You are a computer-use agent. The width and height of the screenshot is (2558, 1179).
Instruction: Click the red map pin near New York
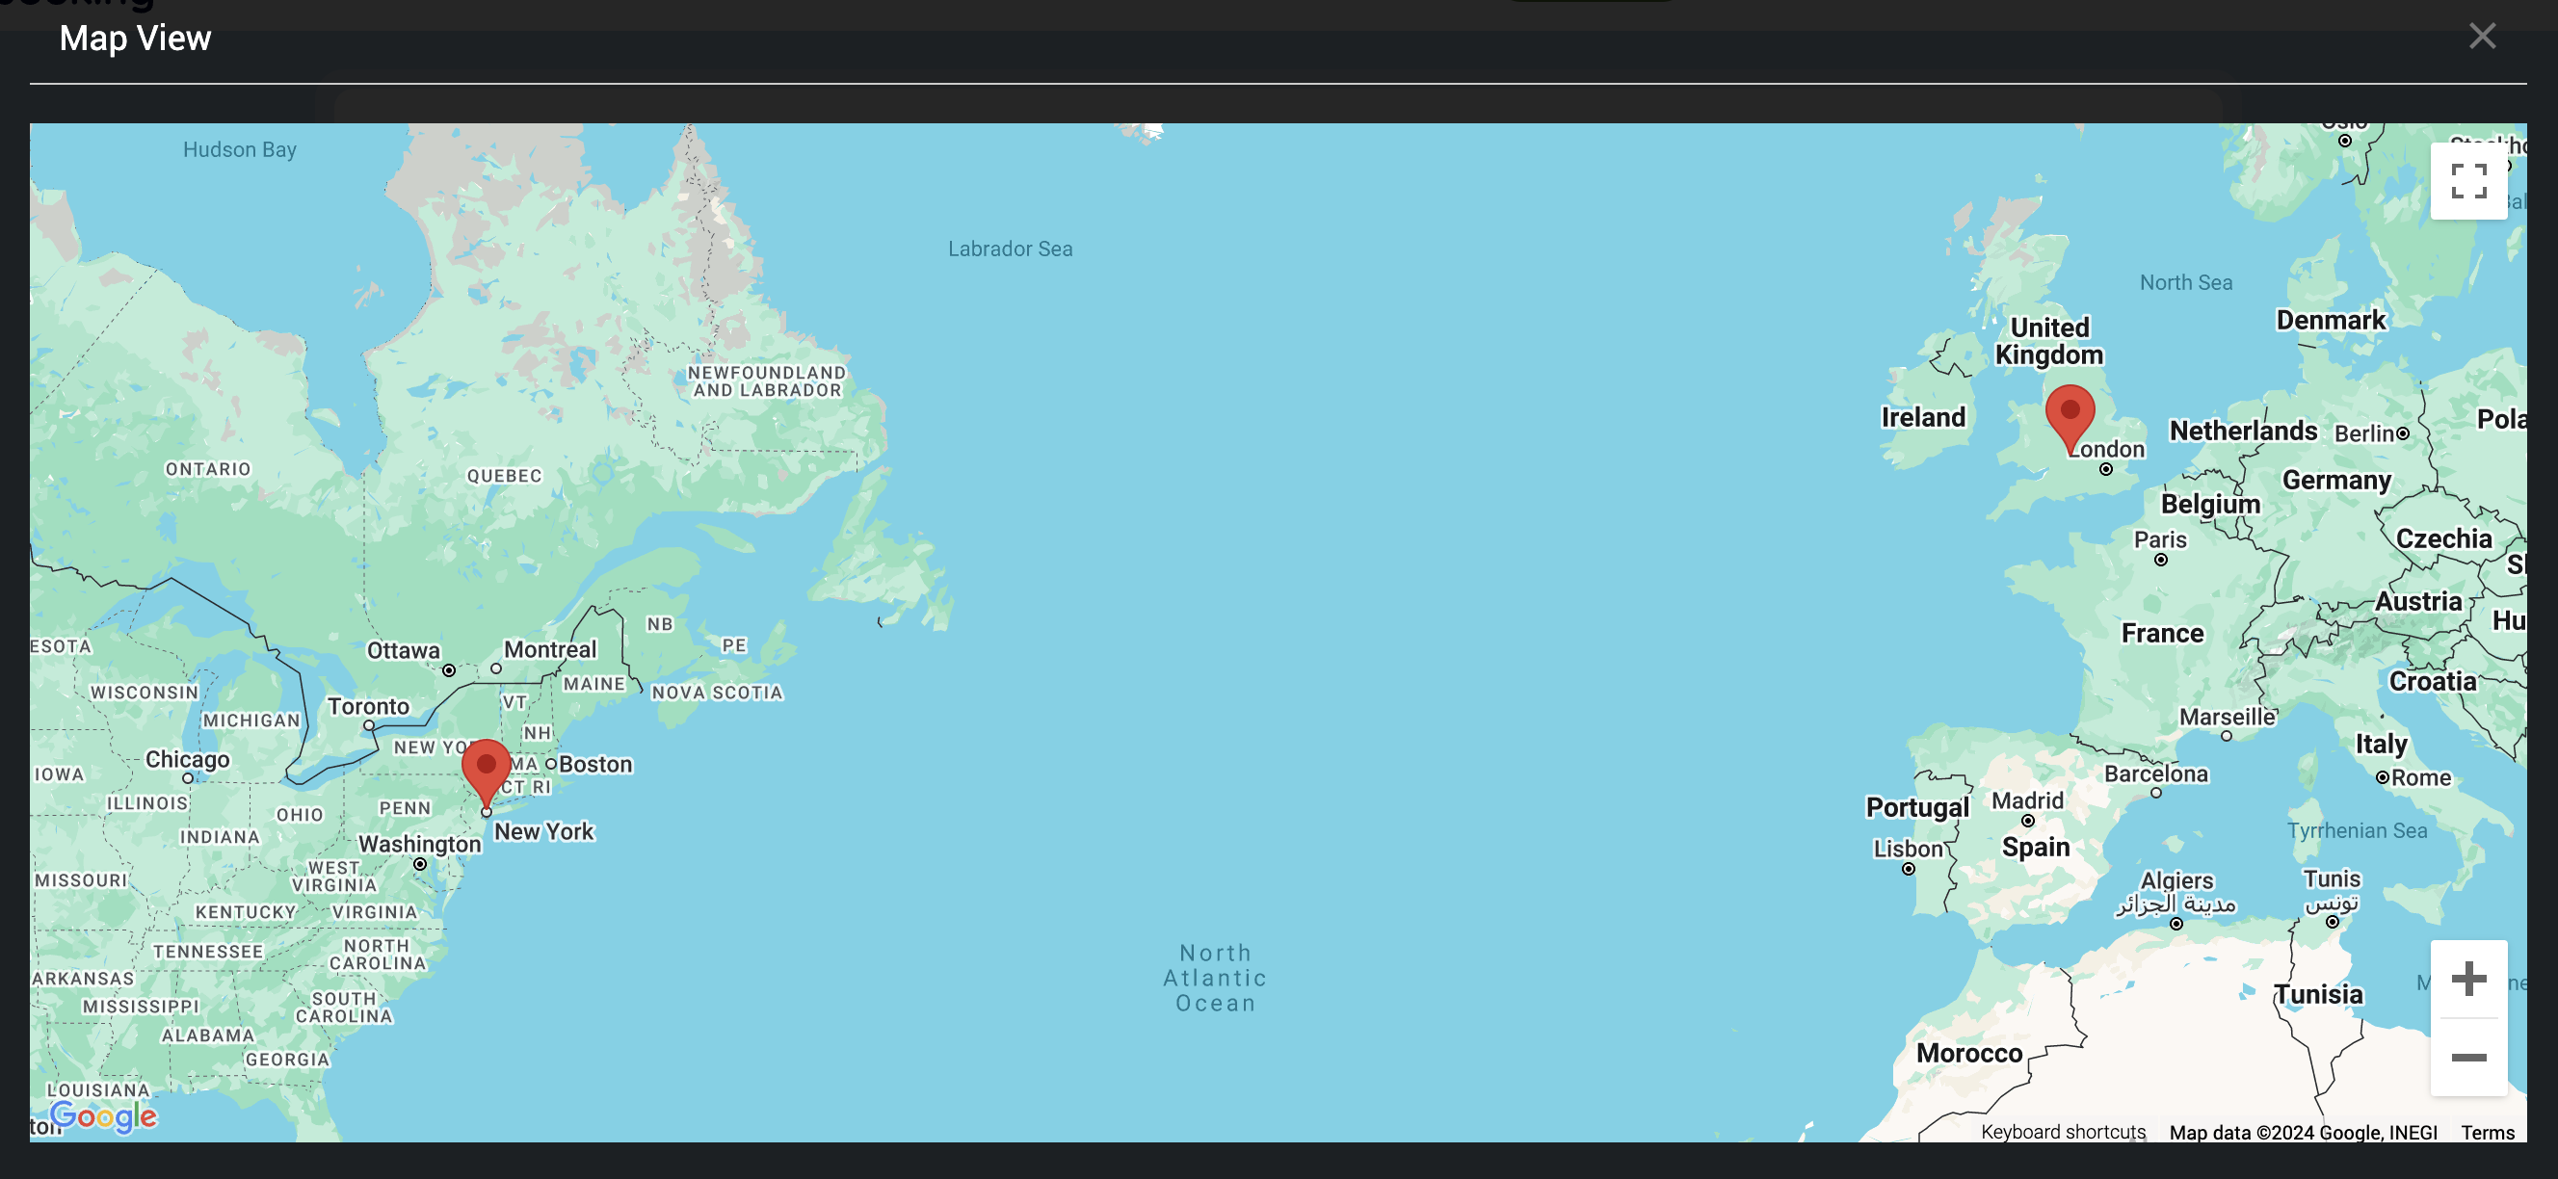(486, 768)
